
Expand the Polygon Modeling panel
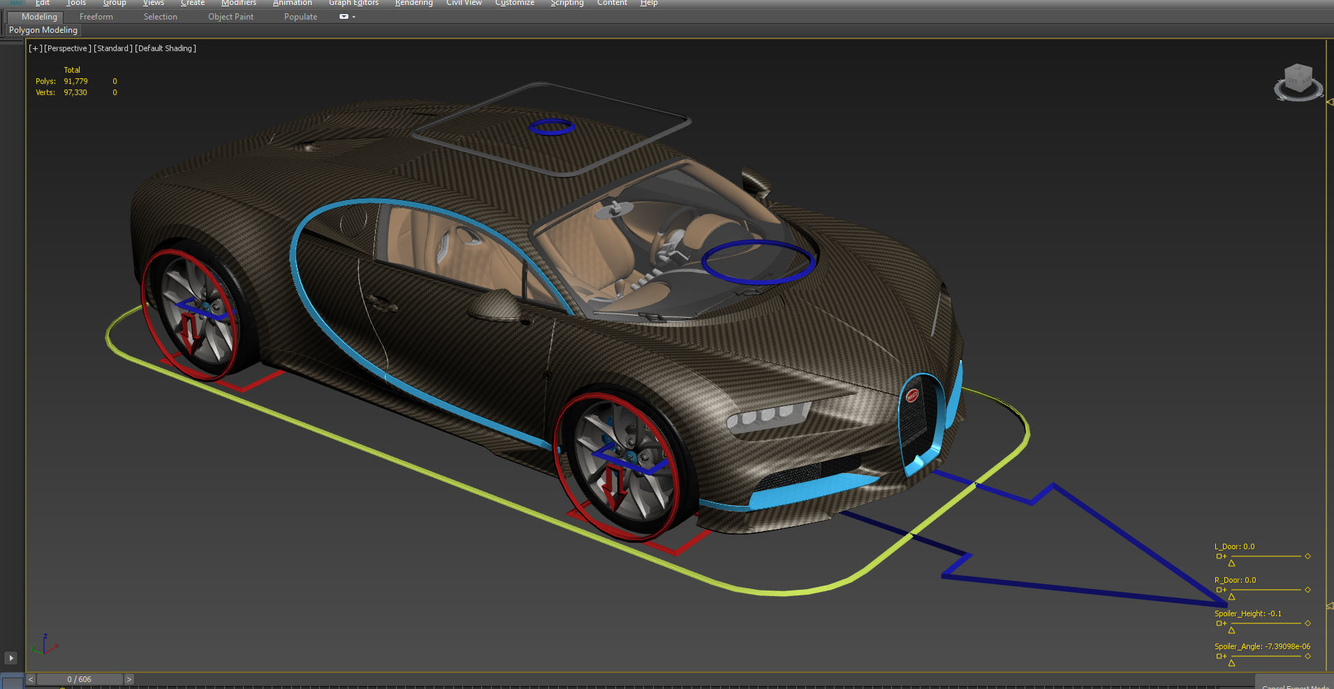click(x=43, y=30)
